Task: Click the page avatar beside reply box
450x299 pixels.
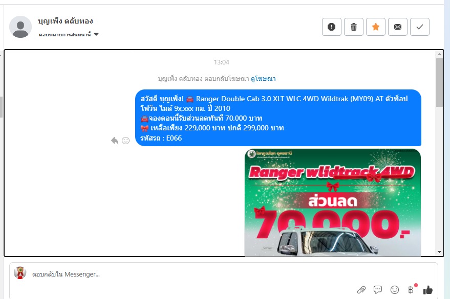Action: (x=20, y=272)
